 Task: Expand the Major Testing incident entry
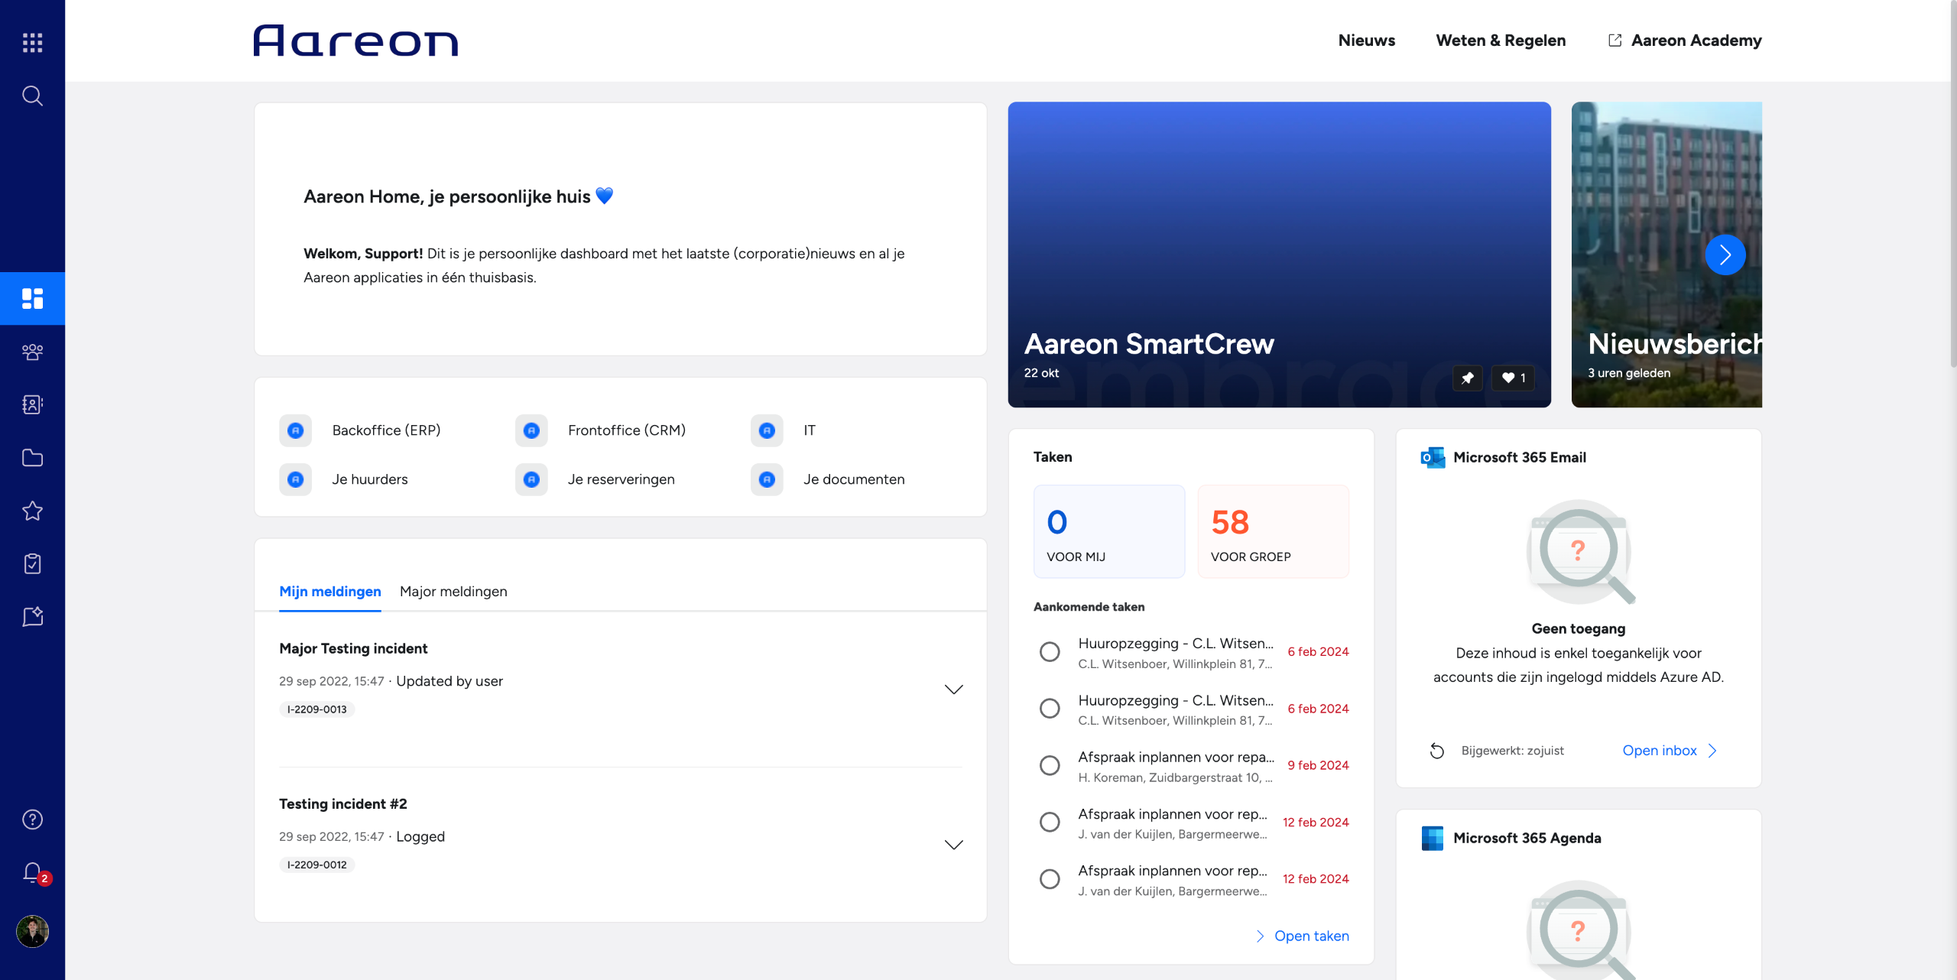(x=953, y=690)
